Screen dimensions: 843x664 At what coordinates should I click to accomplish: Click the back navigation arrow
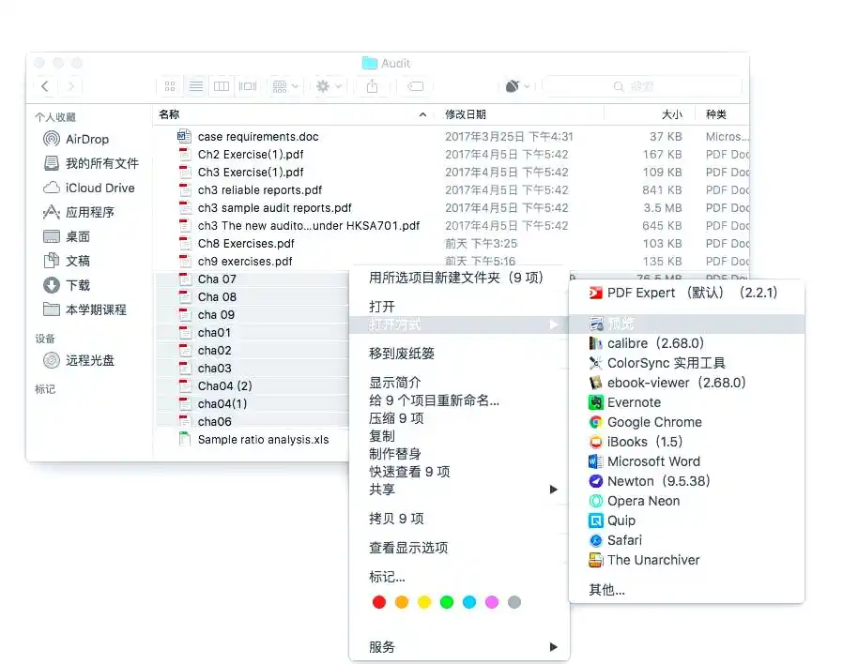45,86
